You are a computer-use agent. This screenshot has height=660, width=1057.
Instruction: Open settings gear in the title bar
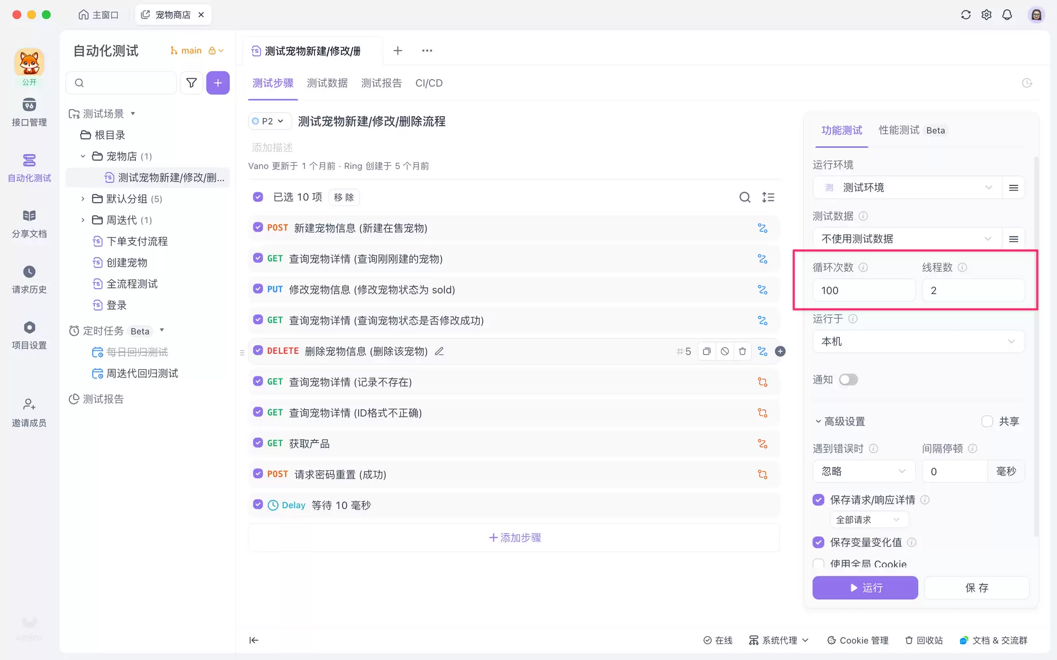(986, 15)
